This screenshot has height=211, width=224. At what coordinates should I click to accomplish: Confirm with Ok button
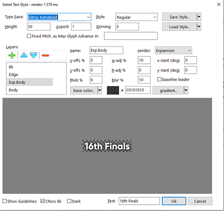click(174, 201)
